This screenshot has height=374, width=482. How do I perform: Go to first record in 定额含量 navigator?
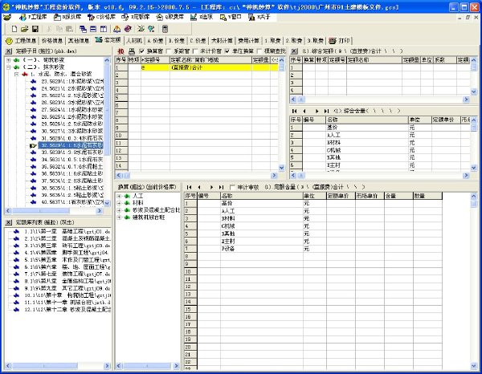pos(189,187)
